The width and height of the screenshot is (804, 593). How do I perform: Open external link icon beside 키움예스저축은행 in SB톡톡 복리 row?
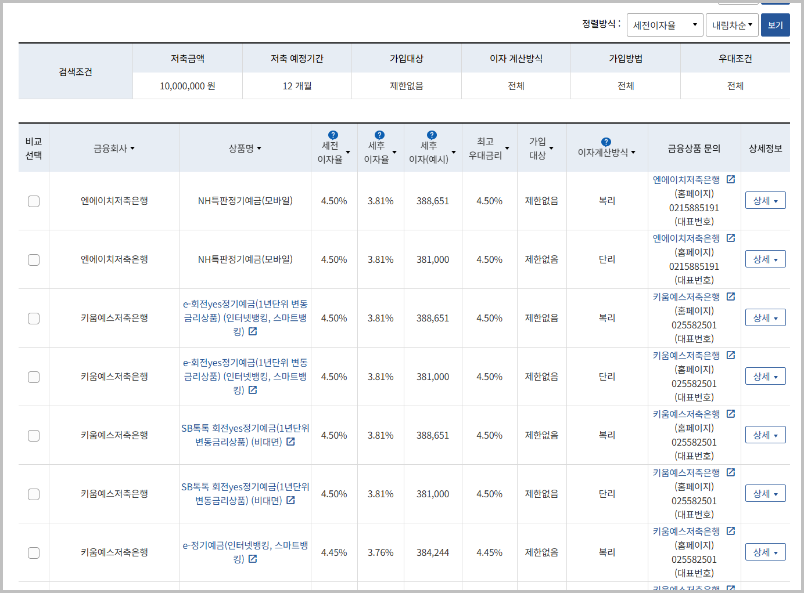(731, 414)
